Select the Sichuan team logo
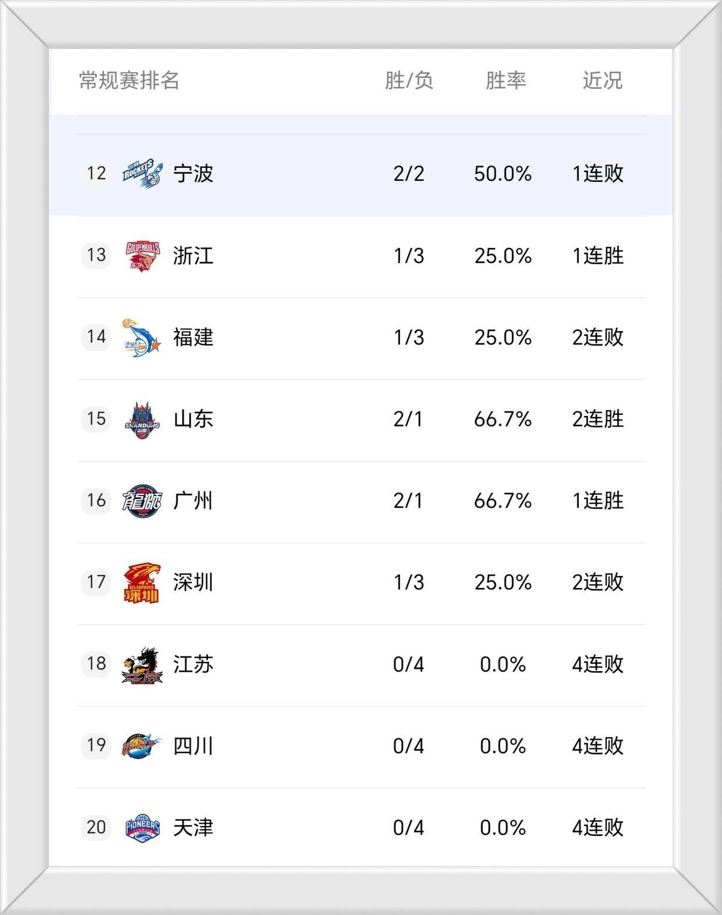This screenshot has height=915, width=722. click(x=141, y=746)
